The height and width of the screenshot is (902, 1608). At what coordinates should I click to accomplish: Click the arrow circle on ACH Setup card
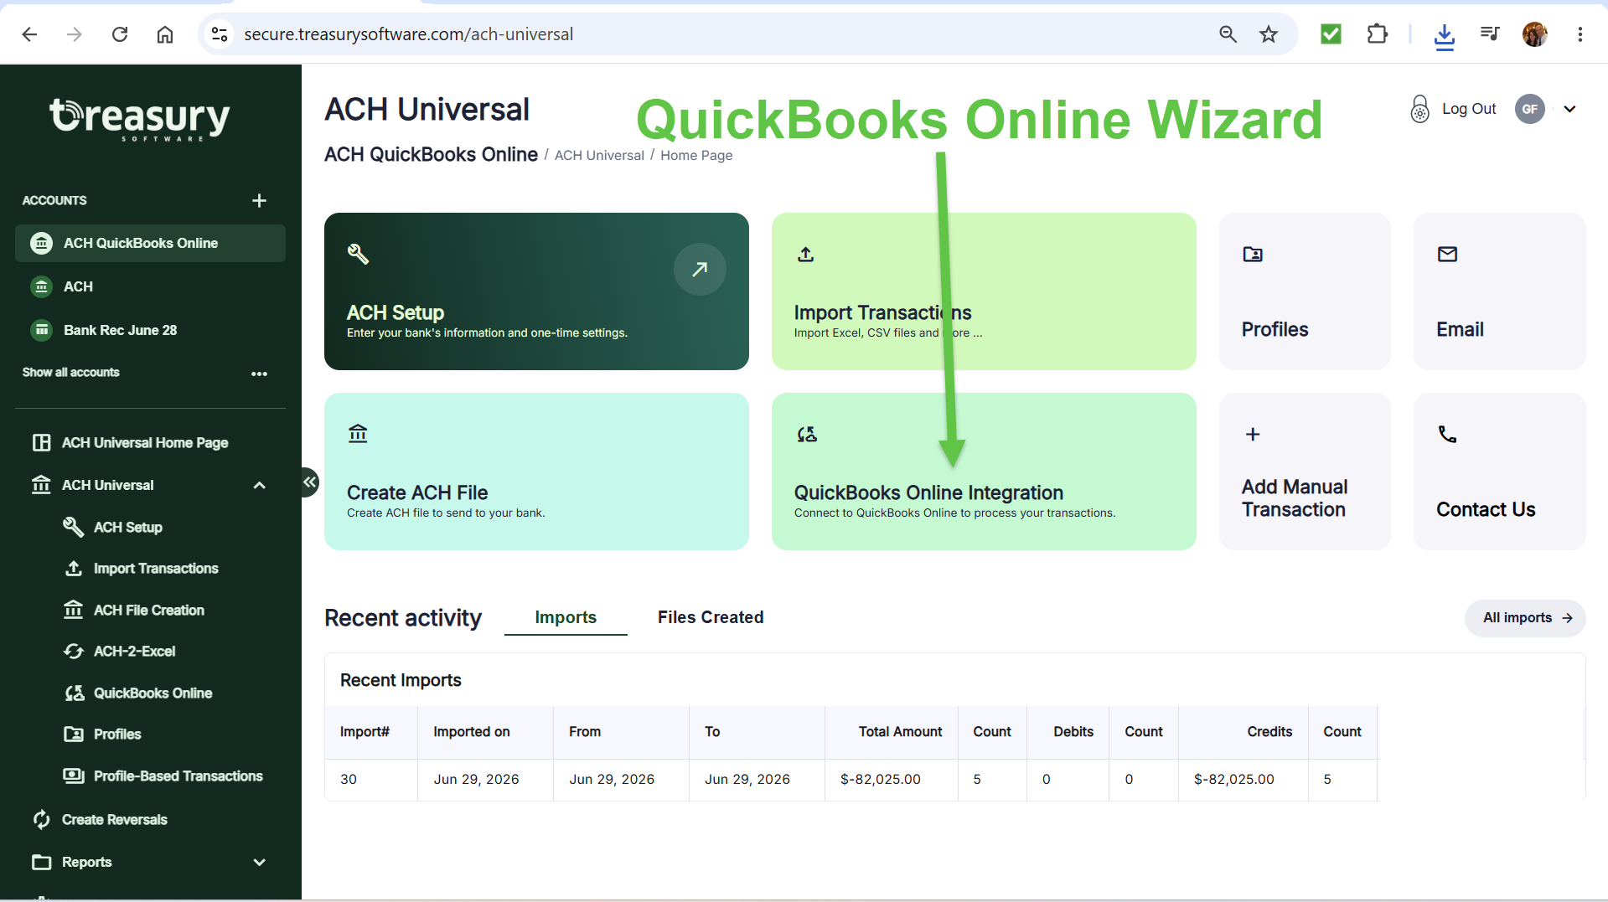700,269
